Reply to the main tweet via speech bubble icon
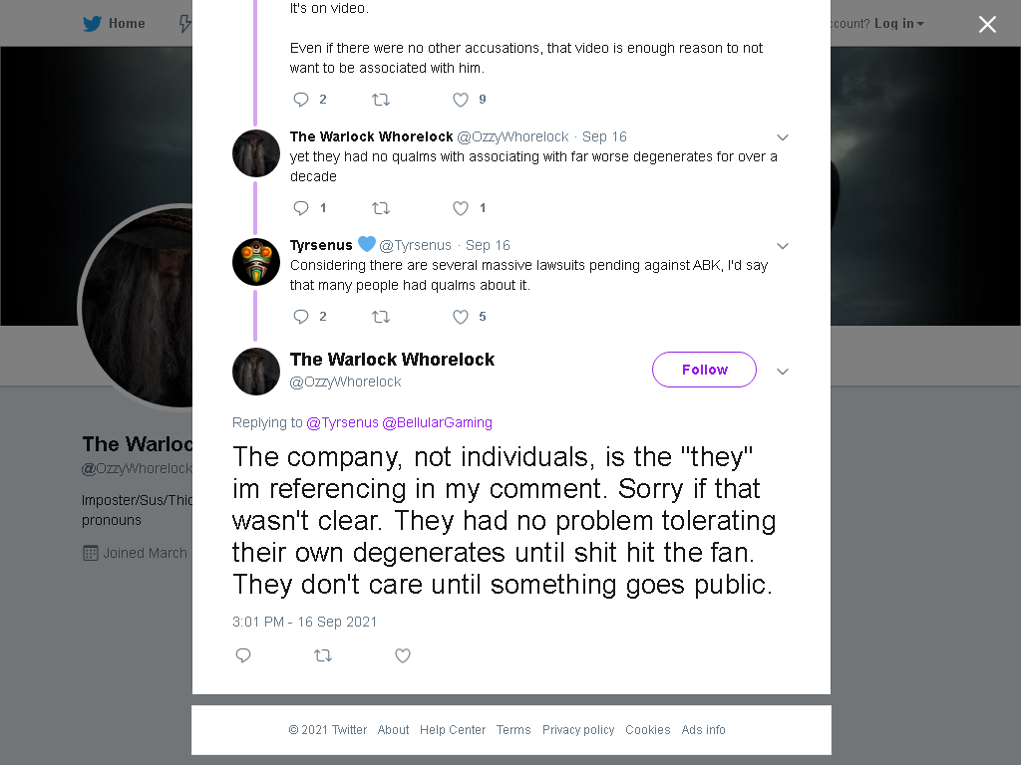The width and height of the screenshot is (1021, 765). tap(243, 655)
